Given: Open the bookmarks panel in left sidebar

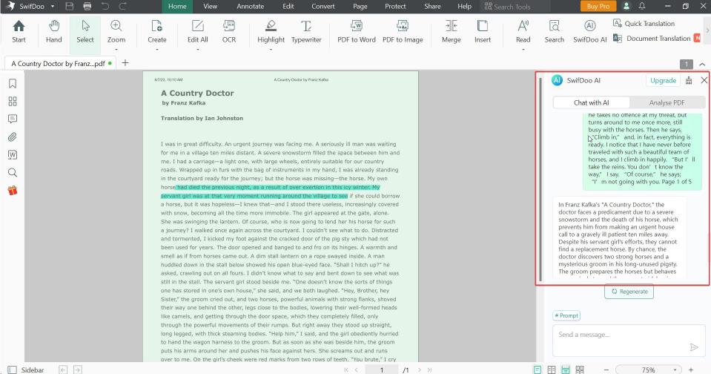Looking at the screenshot, I should 13,84.
